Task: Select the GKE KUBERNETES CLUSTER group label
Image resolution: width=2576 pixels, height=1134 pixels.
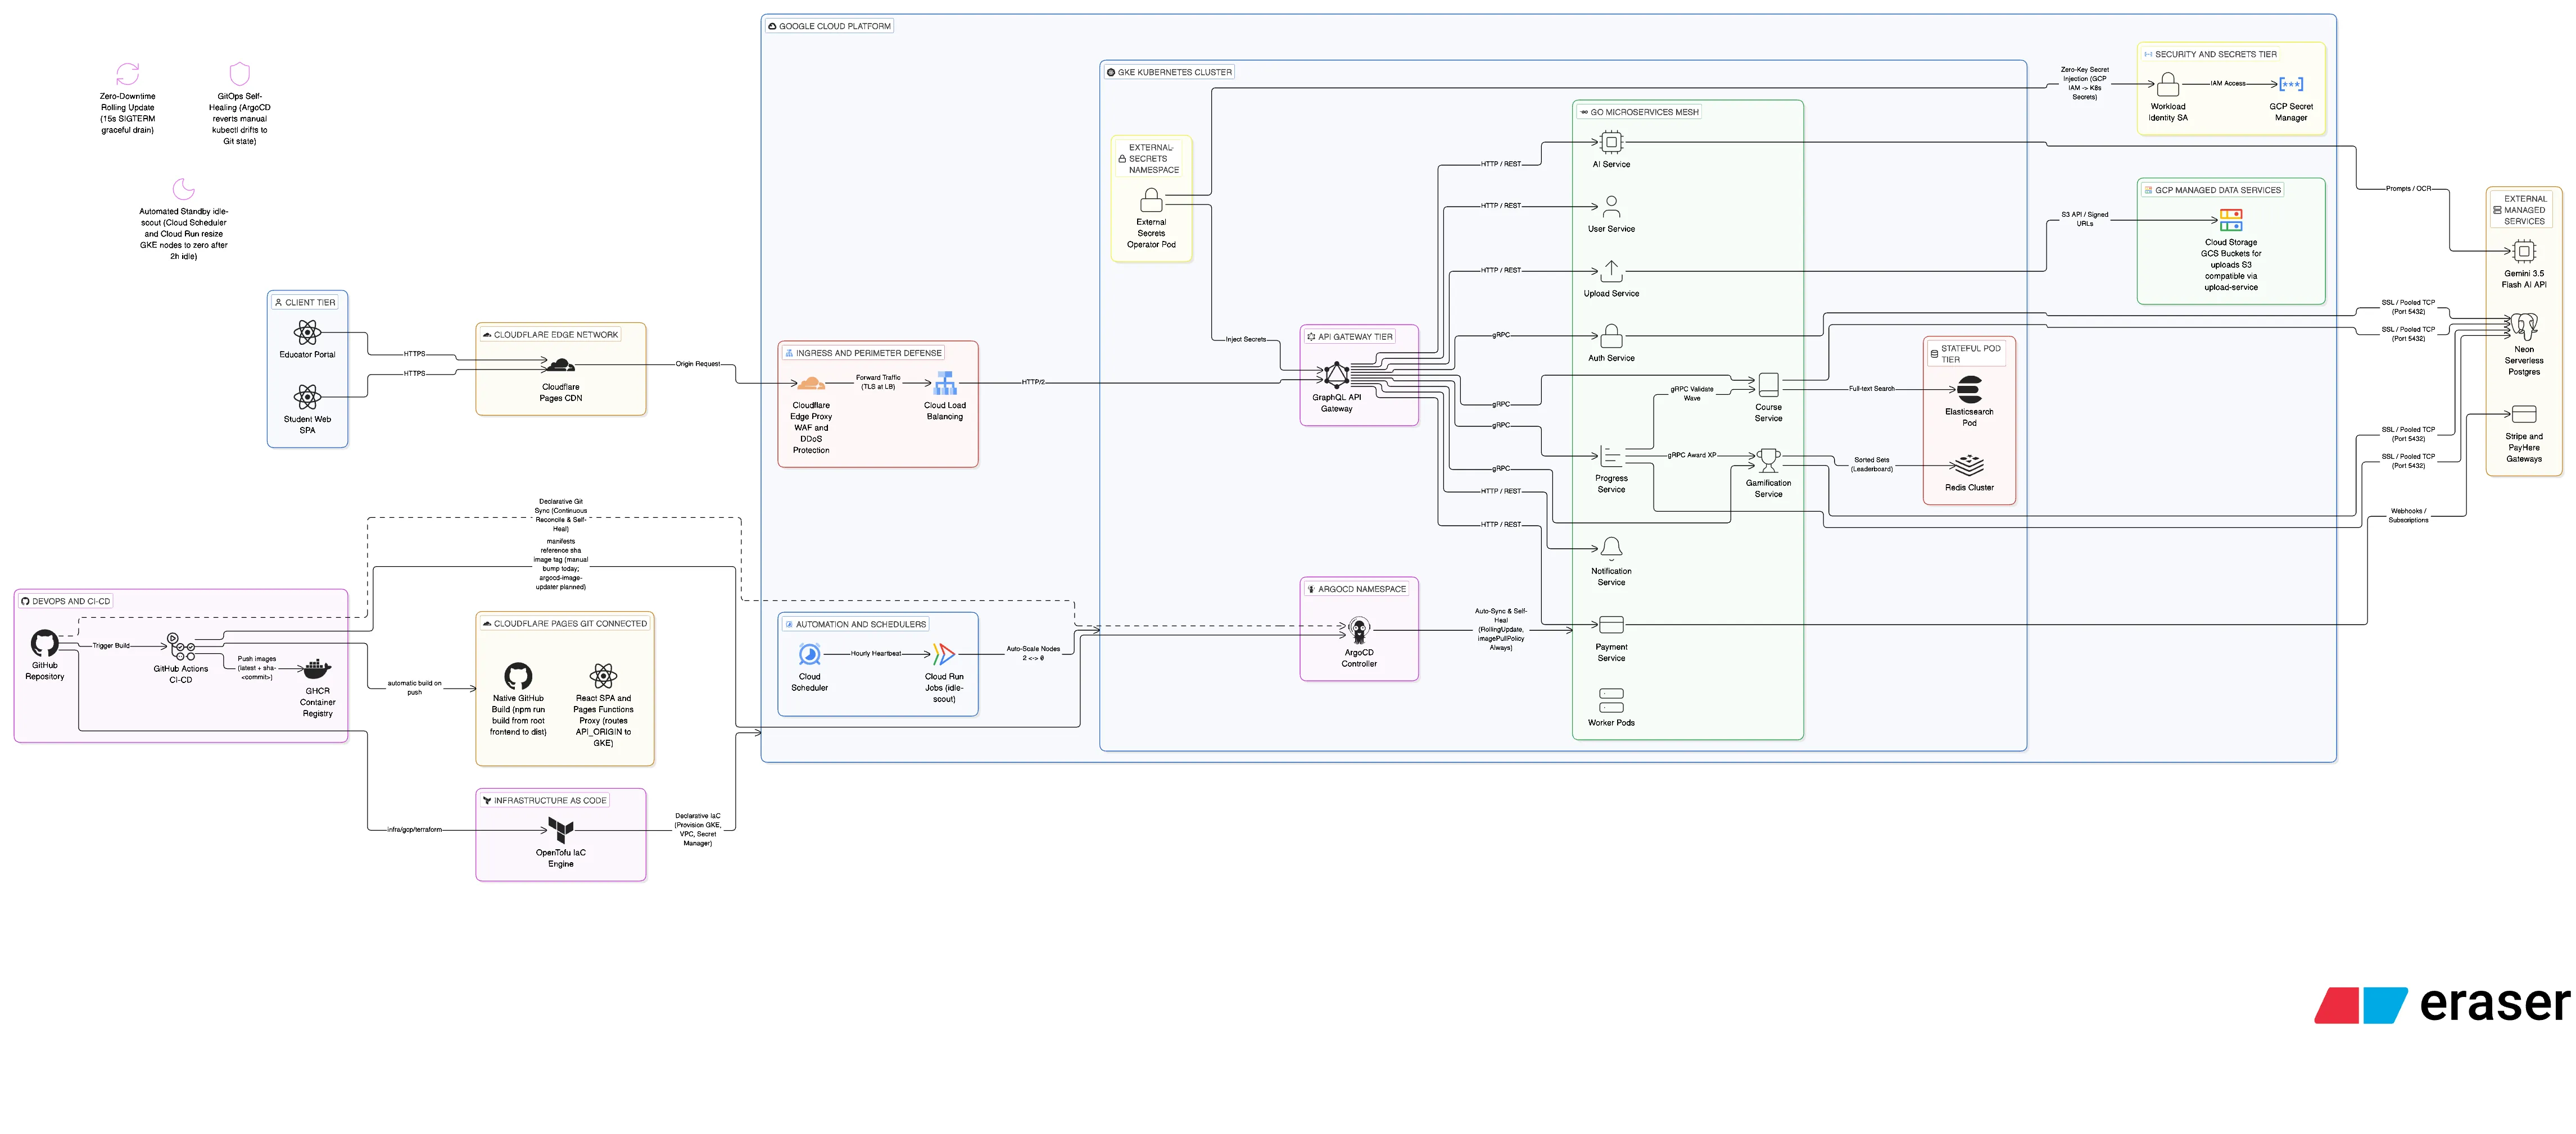Action: 1169,72
